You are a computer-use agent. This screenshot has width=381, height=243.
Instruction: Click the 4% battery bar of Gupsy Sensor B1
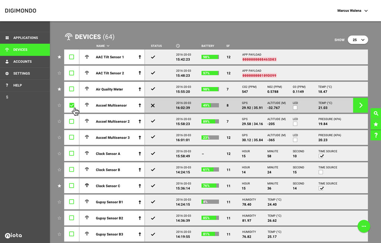[x=210, y=202]
